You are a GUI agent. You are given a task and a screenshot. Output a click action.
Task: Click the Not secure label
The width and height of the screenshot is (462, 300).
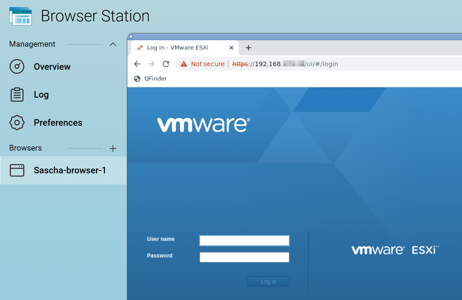[x=208, y=64]
